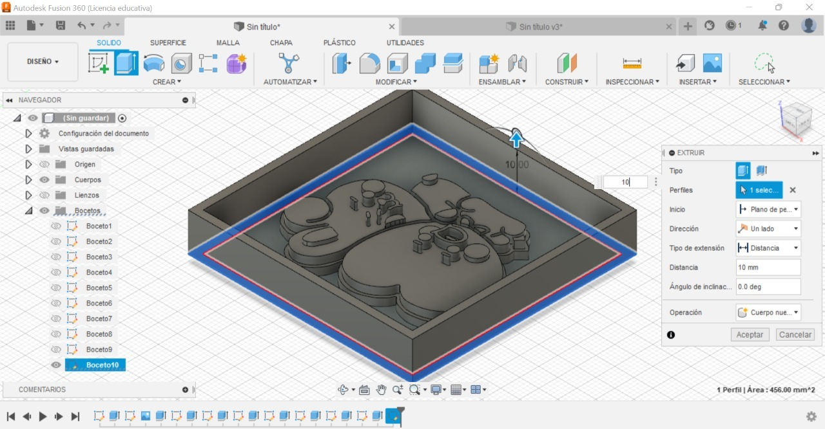Open the Inicio dropdown in Extruir
Viewport: 825px width, 429px height.
pos(768,210)
